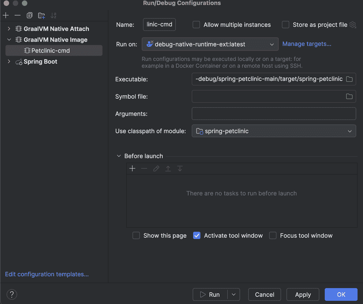Image resolution: width=363 pixels, height=304 pixels.
Task: Enable Focus tool window
Action: [x=273, y=235]
